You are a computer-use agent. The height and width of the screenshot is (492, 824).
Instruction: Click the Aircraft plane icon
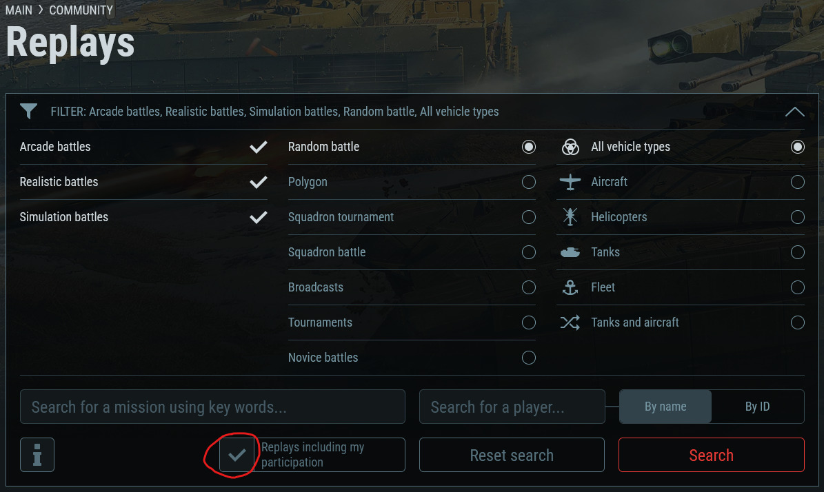point(570,182)
